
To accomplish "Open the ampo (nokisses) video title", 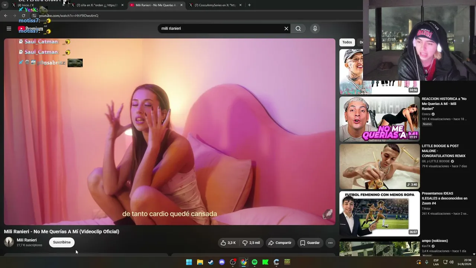I will 435,241.
